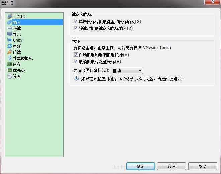Toggle 取消抓取时隐藏光标 checkbox
This screenshot has width=221, height=174.
coord(76,61)
